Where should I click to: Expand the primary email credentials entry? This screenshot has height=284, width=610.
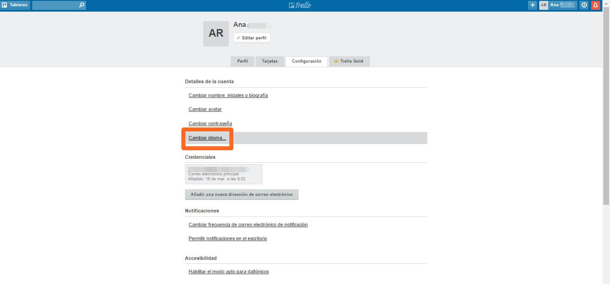tap(223, 174)
